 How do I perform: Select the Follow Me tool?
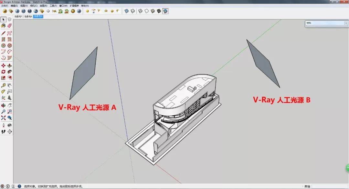(10, 72)
